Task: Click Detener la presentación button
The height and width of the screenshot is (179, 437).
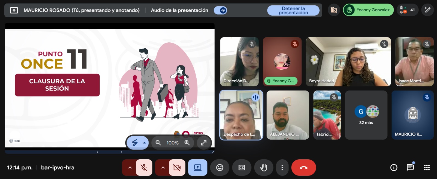Action: [293, 10]
